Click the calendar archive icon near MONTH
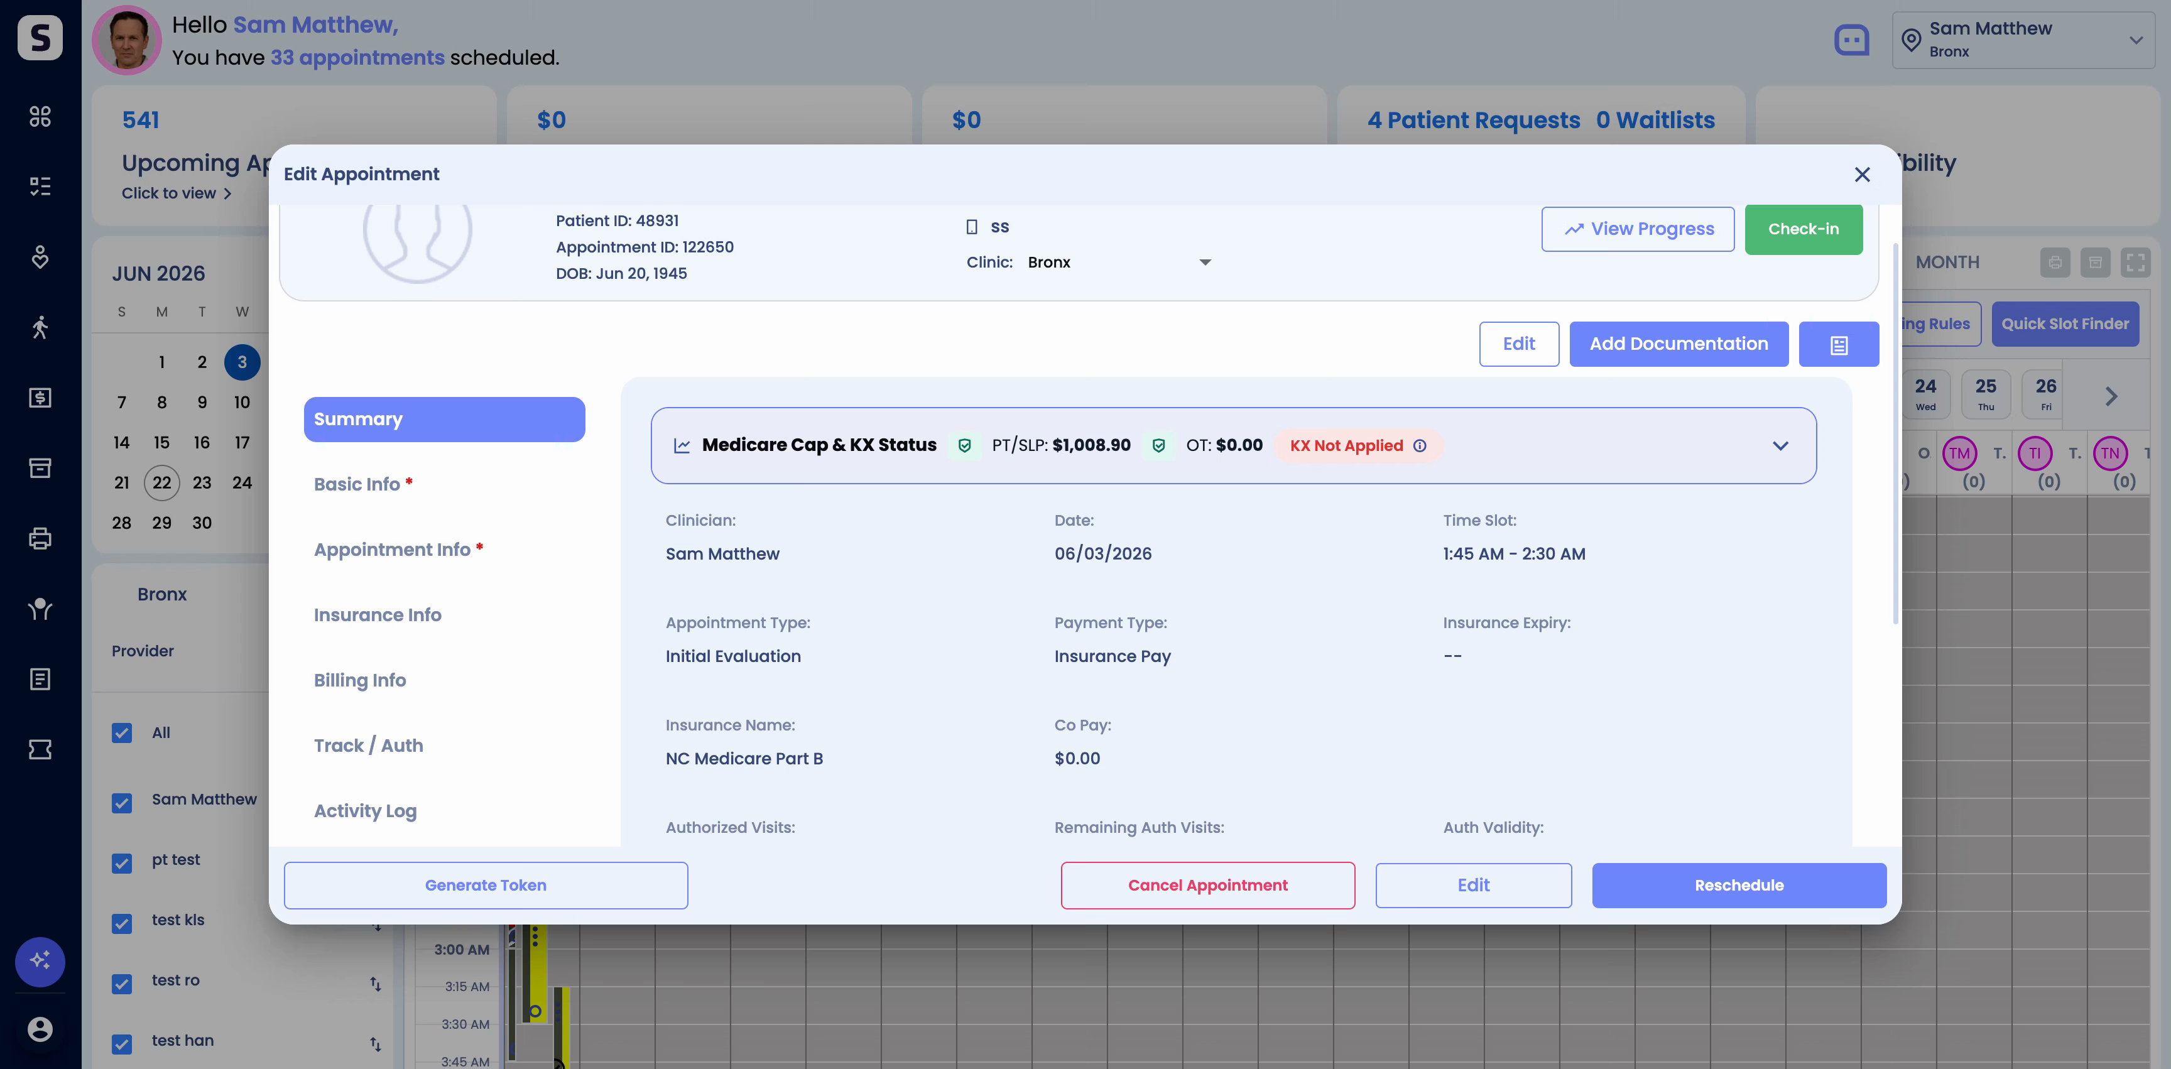 (x=2095, y=262)
